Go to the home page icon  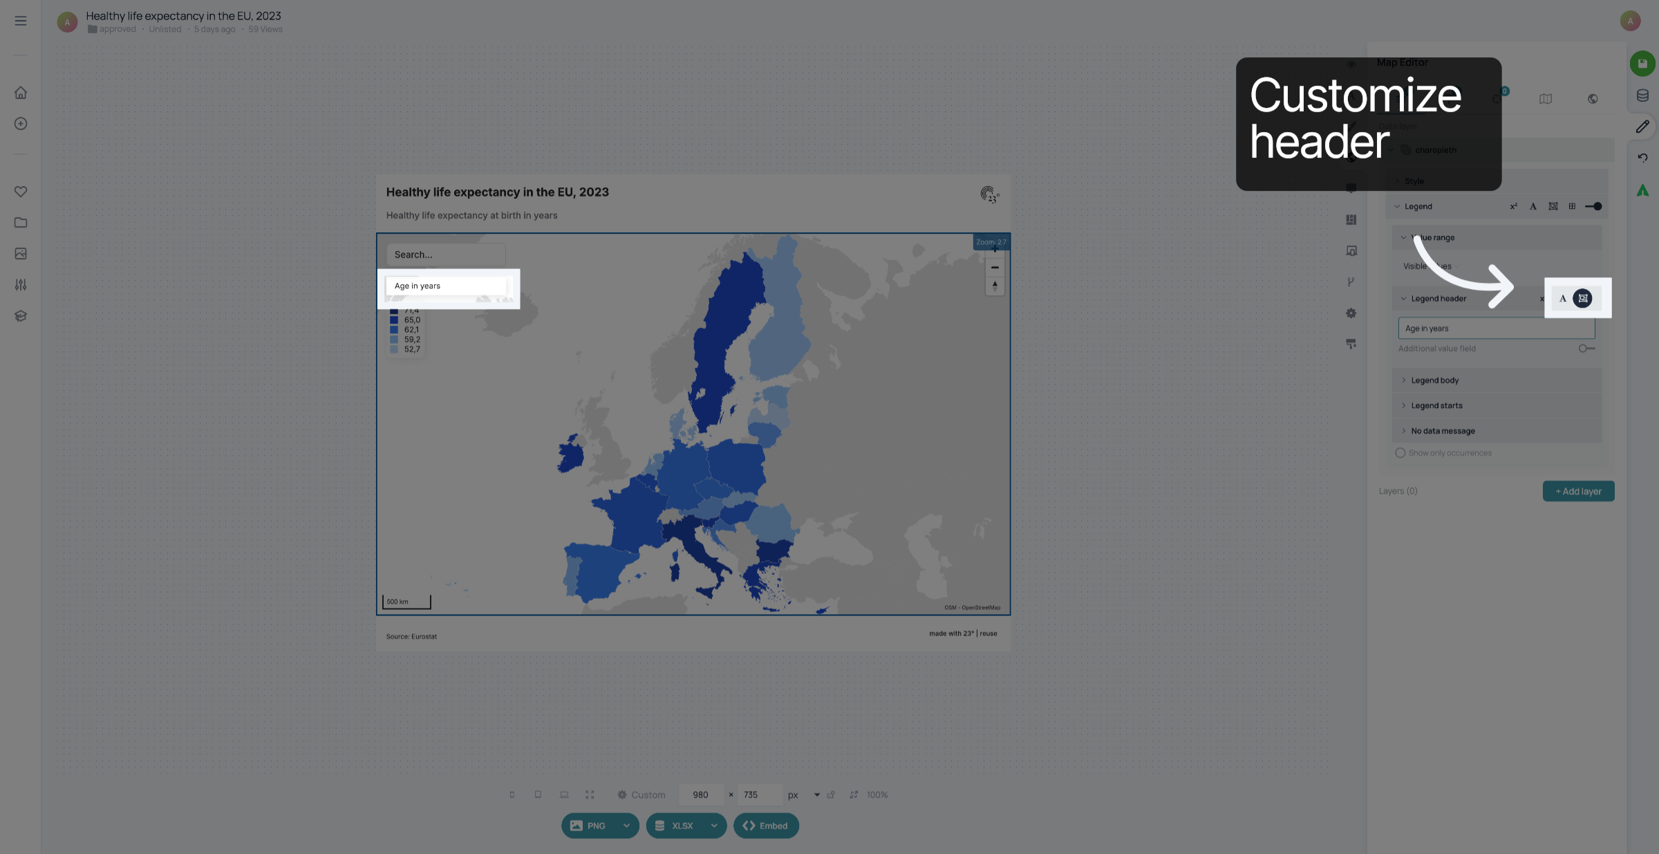point(21,93)
